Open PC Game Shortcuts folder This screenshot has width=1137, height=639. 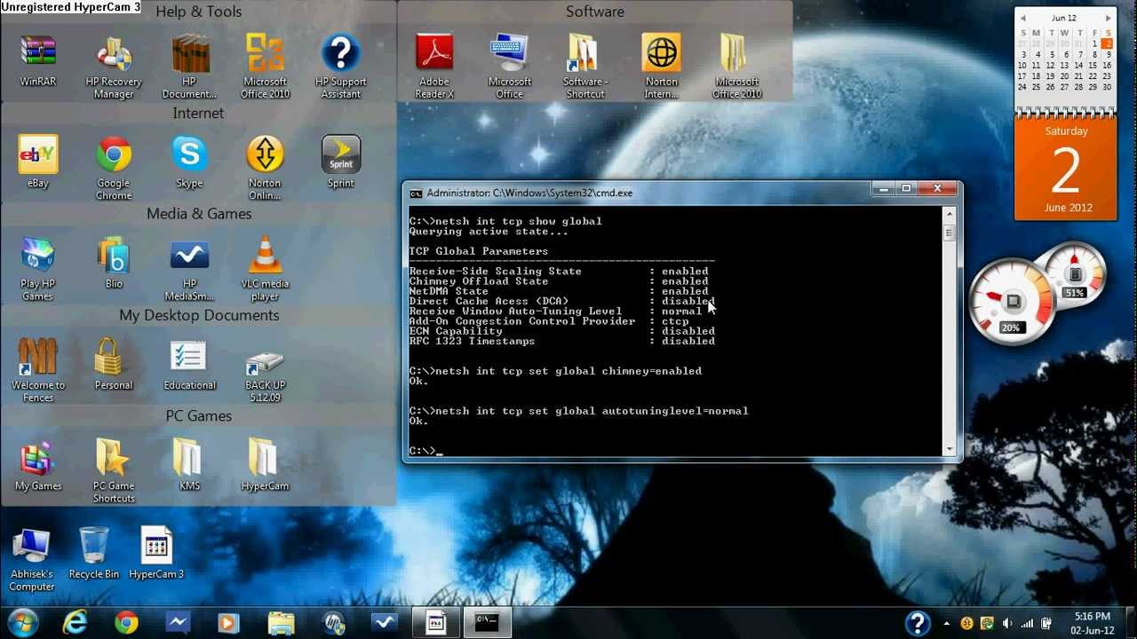pos(114,471)
